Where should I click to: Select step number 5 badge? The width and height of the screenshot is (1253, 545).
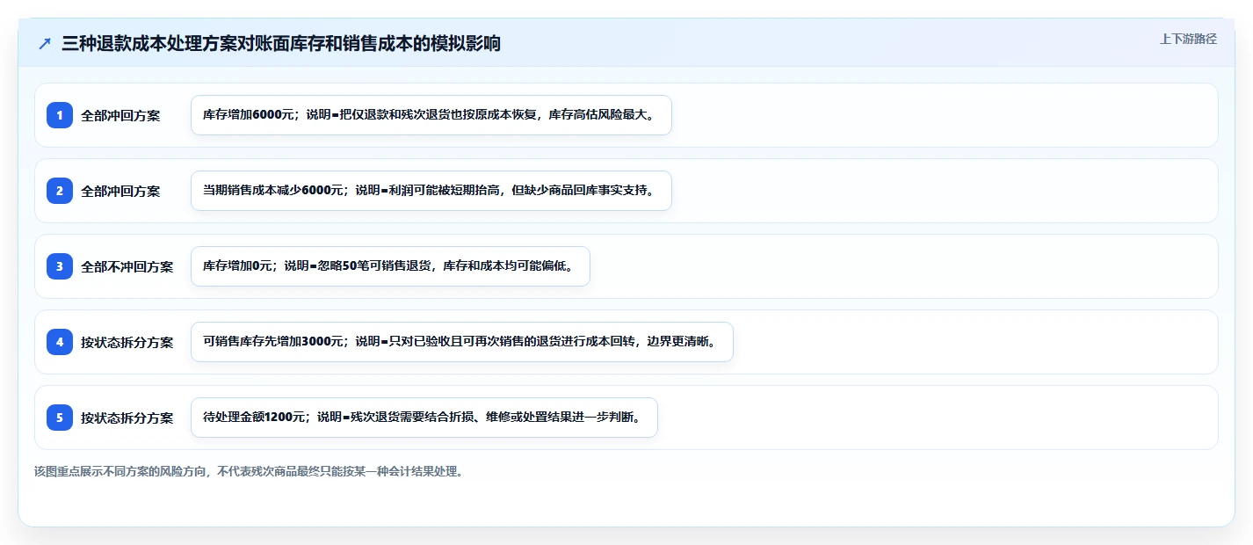click(x=60, y=418)
